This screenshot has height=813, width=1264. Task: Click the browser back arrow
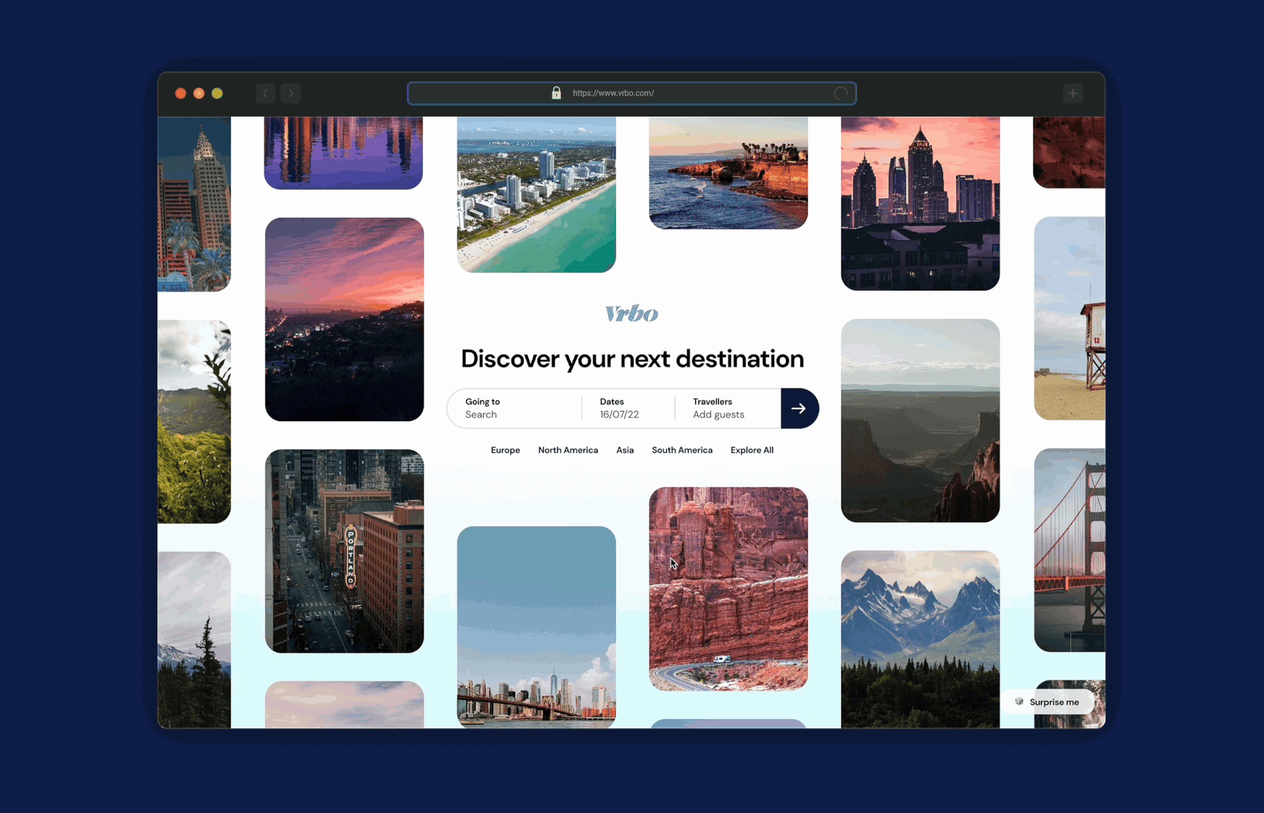pos(265,93)
